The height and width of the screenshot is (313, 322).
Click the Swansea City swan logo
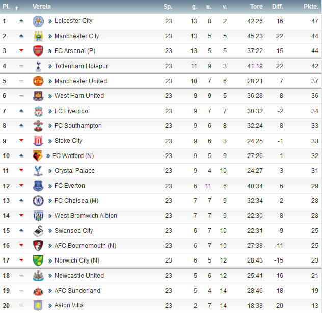38,231
